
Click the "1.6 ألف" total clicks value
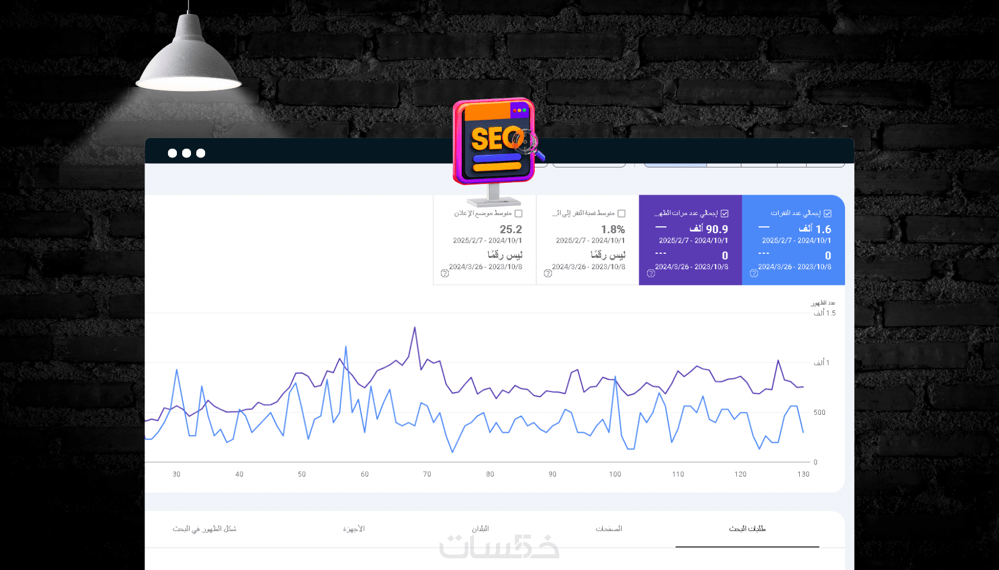pyautogui.click(x=814, y=229)
